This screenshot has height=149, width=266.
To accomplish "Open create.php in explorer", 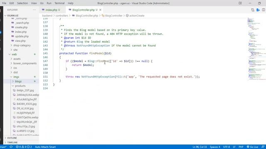I will click(x=21, y=27).
